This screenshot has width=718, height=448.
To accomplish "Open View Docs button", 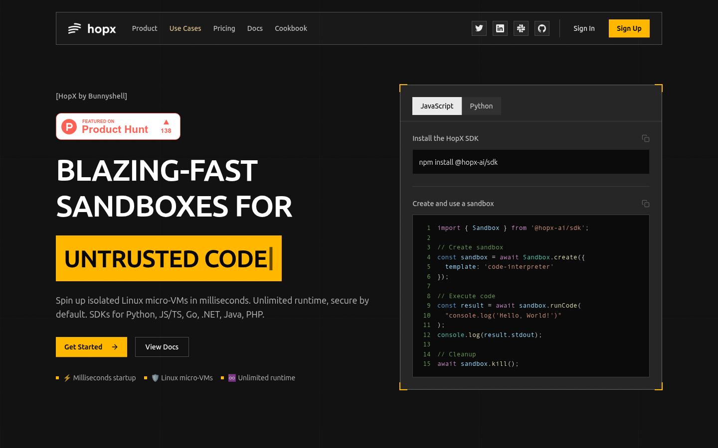I will pos(162,347).
